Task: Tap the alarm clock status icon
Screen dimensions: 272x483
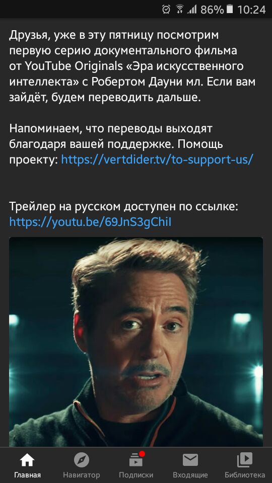Action: pos(166,9)
